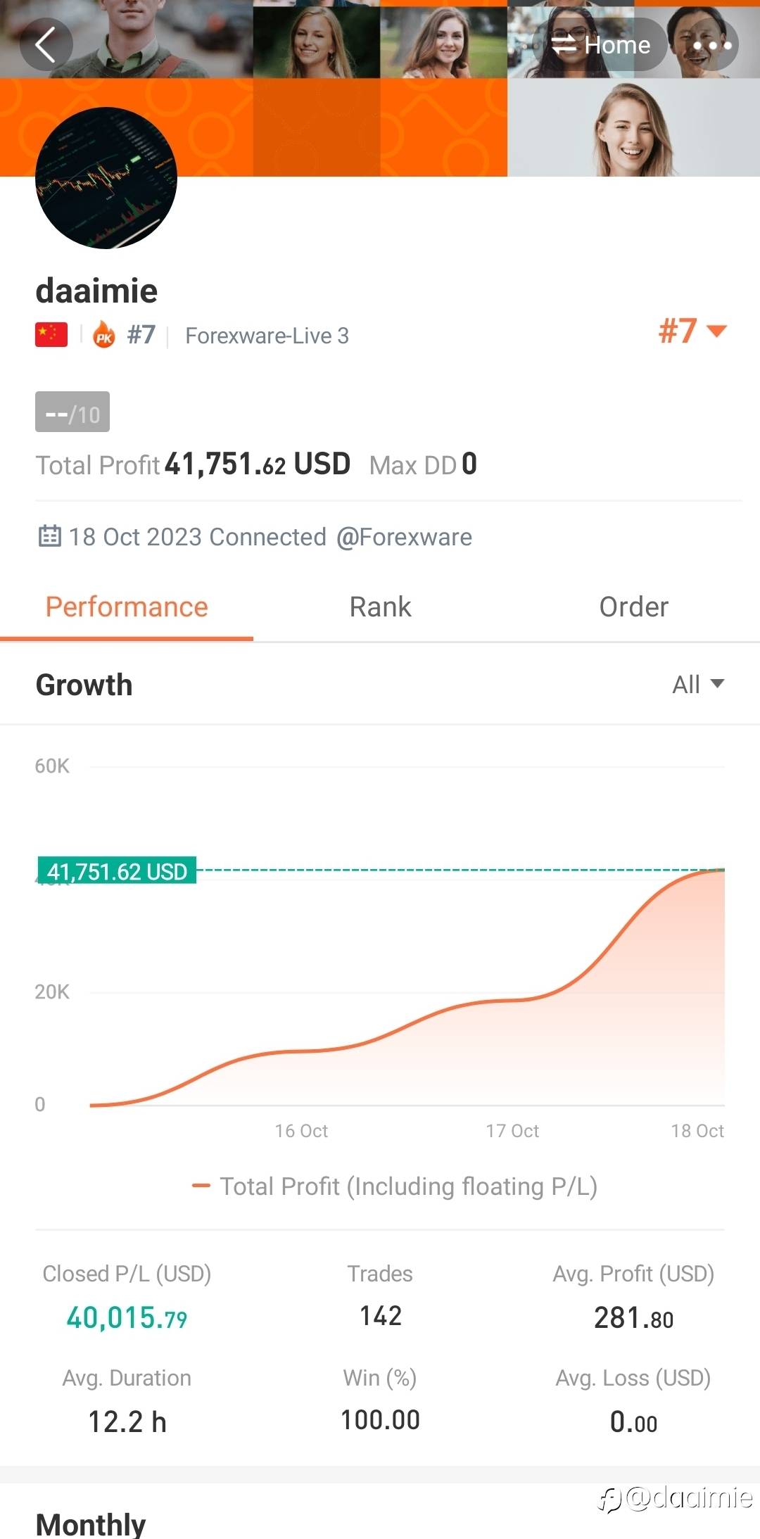Screen dimensions: 760x1539
Task: Tap the 17 Oct point on growth chart
Action: pos(512,1000)
